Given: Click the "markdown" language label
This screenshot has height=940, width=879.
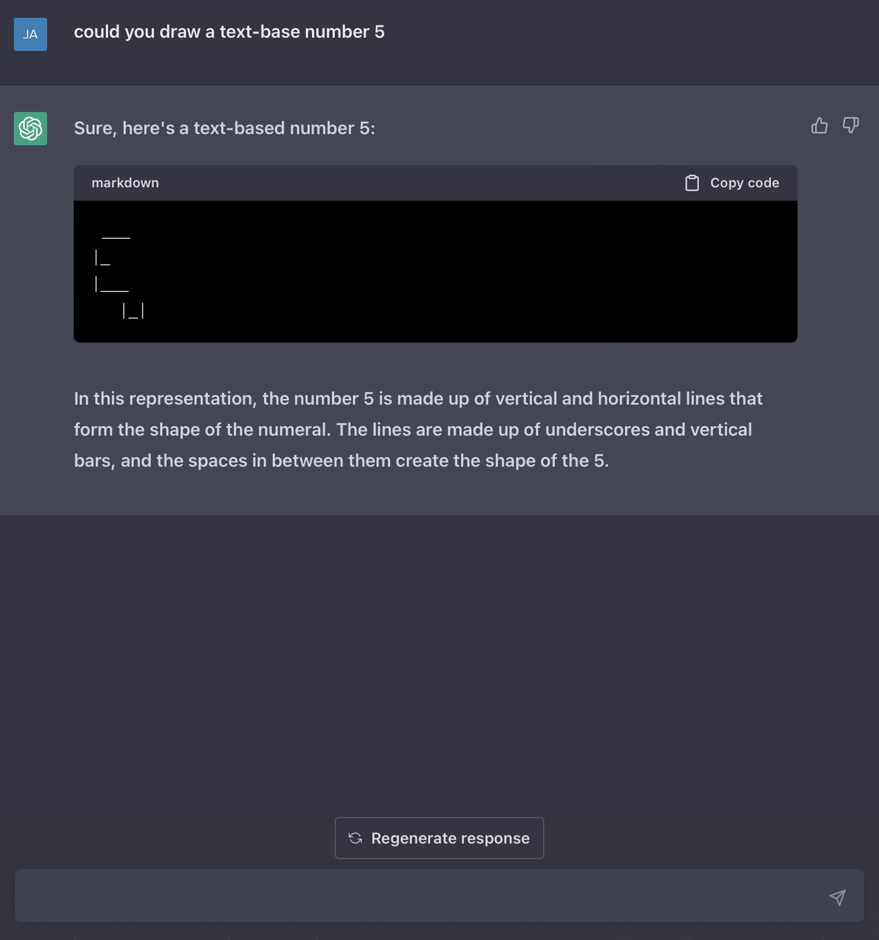Looking at the screenshot, I should pyautogui.click(x=125, y=183).
